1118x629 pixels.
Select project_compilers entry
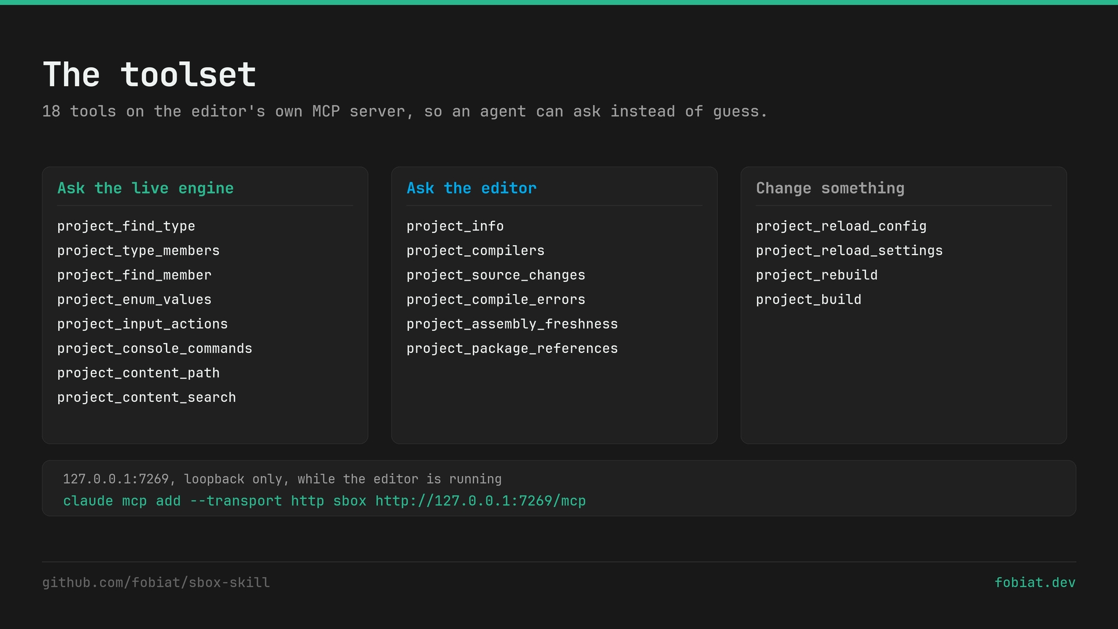476,250
